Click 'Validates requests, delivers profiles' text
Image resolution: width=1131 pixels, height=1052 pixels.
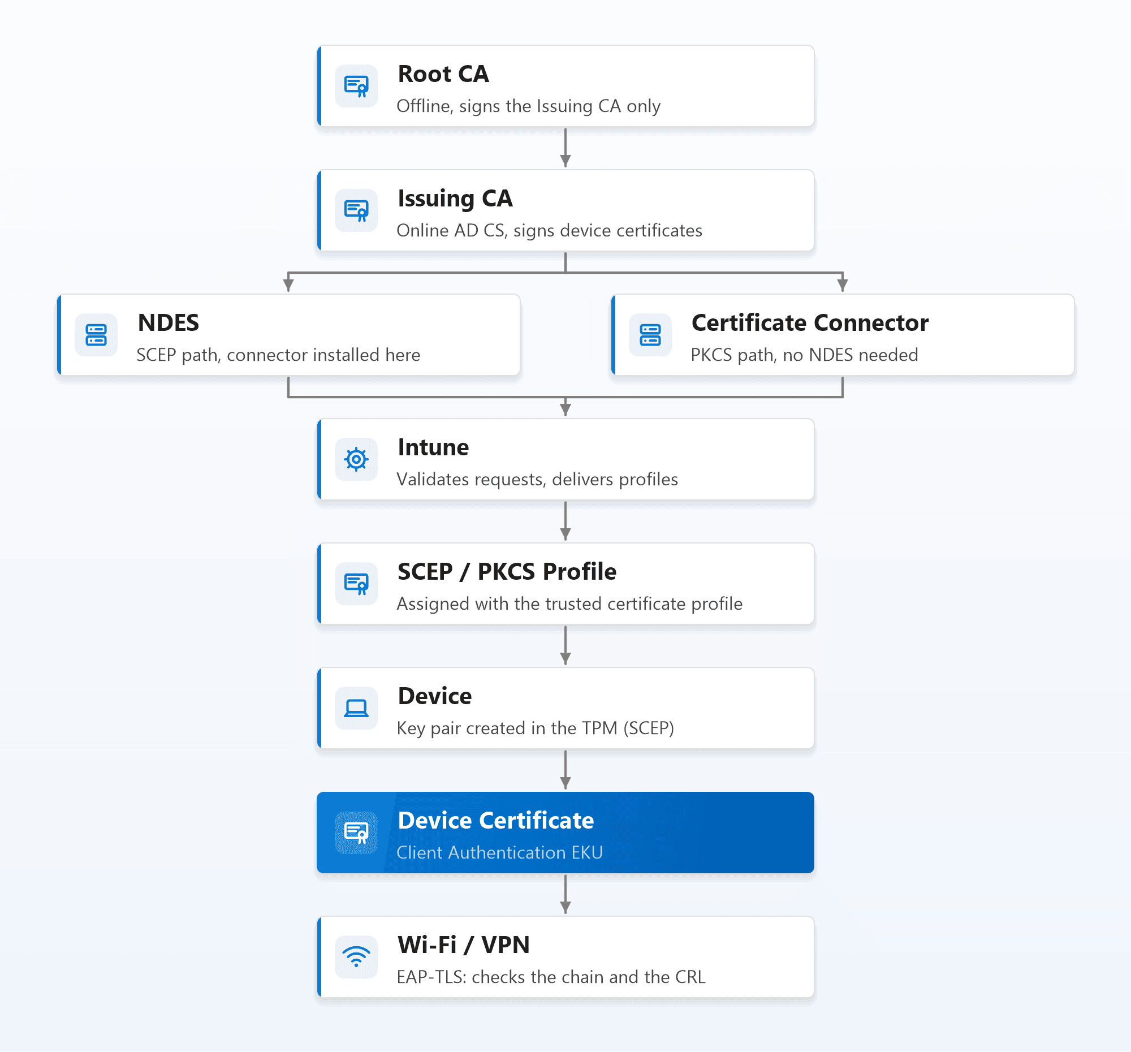coord(537,480)
